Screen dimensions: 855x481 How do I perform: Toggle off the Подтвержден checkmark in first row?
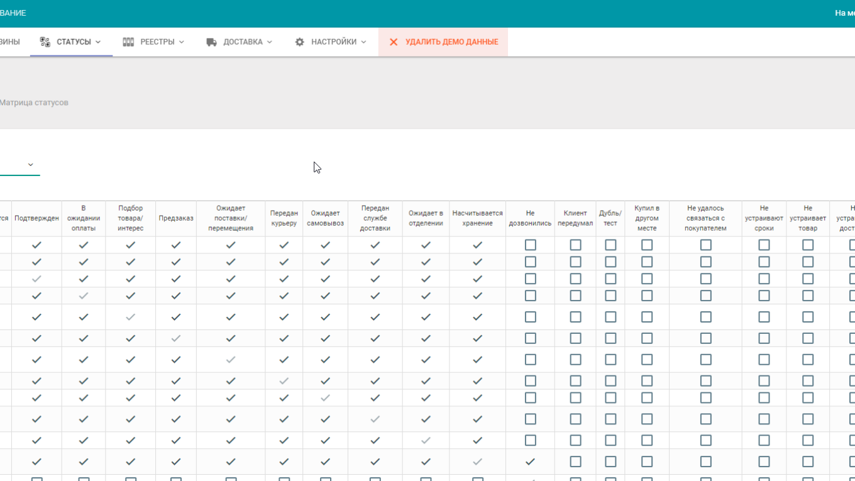pos(36,245)
